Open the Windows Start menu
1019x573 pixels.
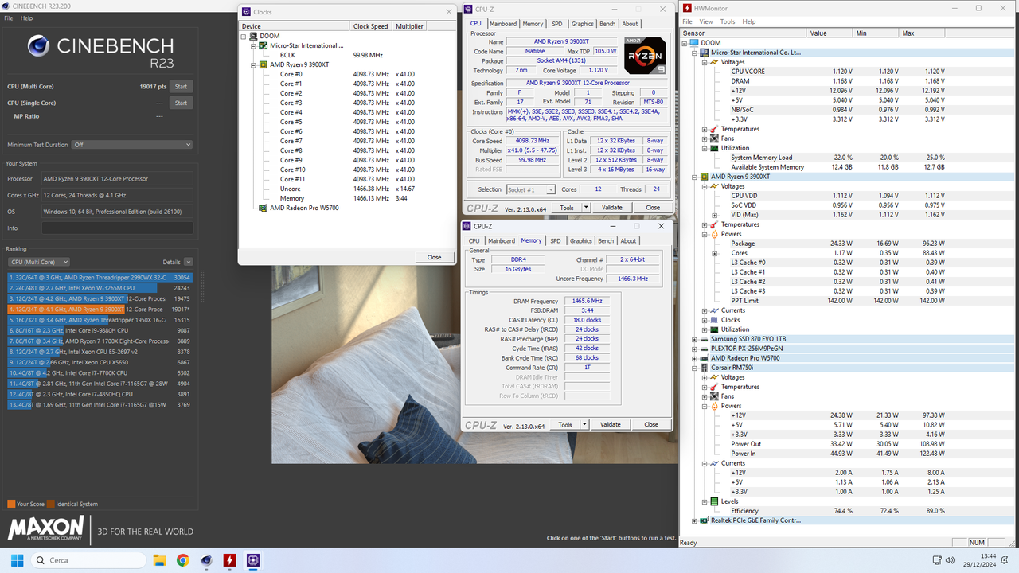tap(15, 560)
